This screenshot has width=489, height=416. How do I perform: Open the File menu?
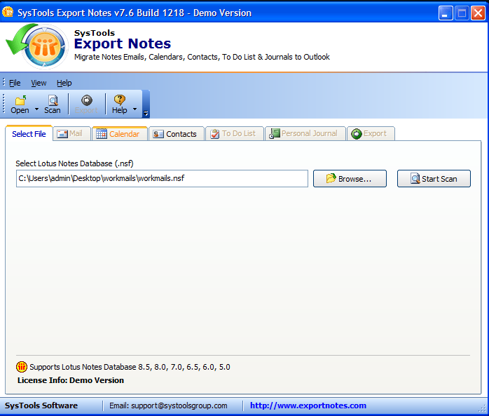pos(15,83)
